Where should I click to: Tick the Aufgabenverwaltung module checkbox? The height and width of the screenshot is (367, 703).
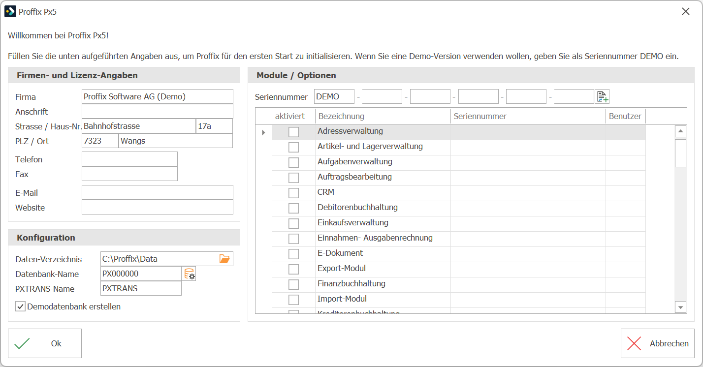(x=293, y=162)
